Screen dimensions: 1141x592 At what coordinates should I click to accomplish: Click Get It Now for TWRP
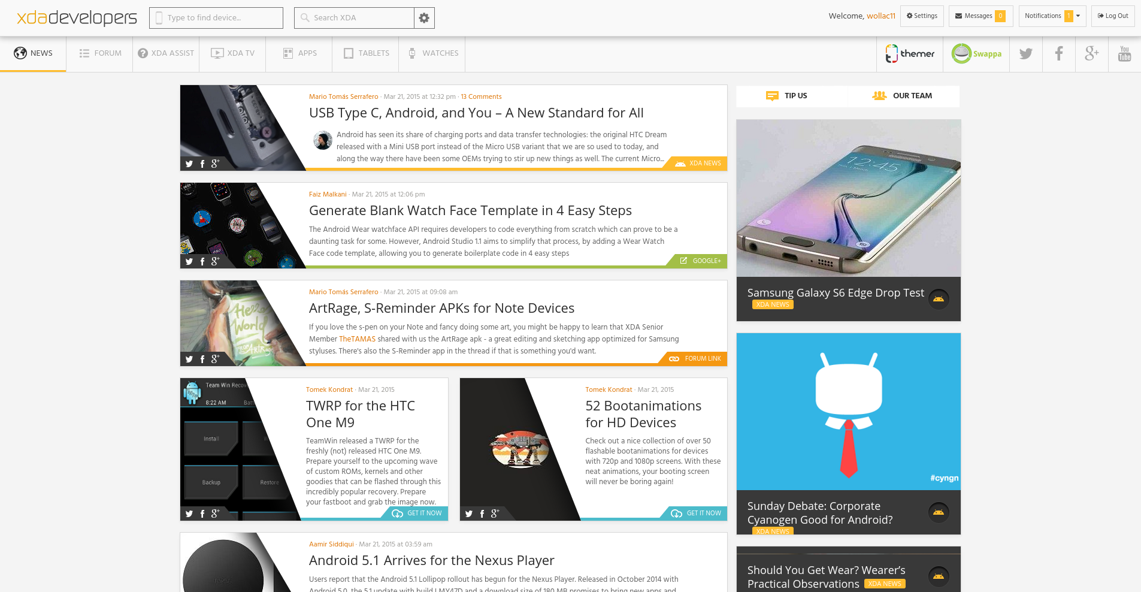pyautogui.click(x=417, y=514)
